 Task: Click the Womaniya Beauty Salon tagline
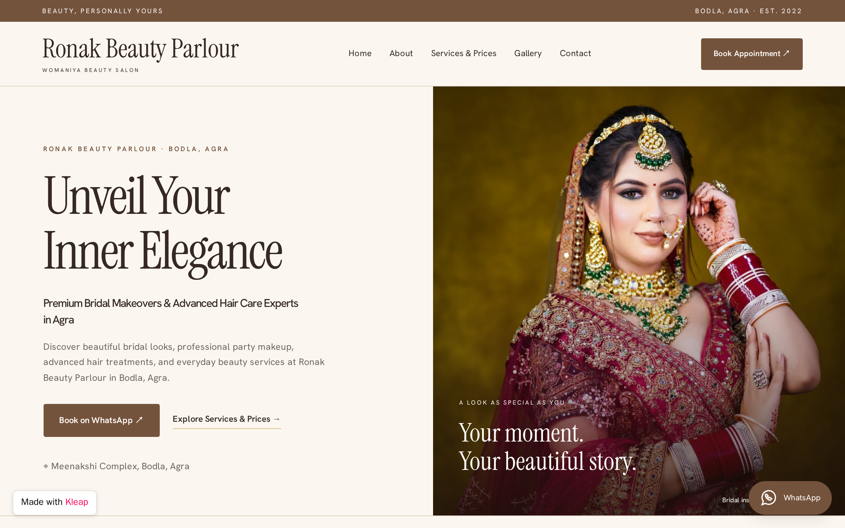coord(91,70)
